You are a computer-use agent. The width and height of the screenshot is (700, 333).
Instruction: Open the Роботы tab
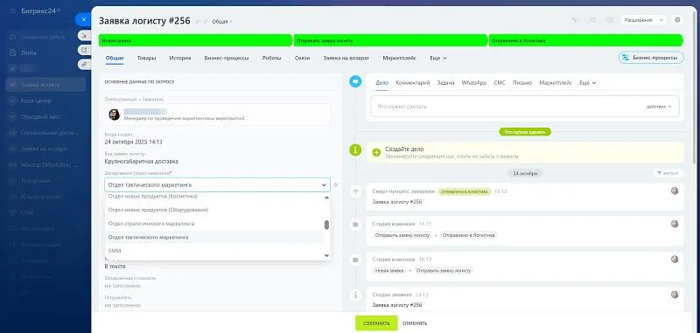click(272, 58)
